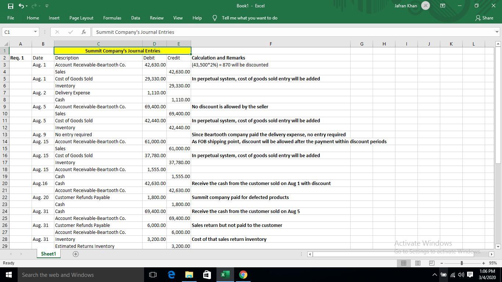Open the Formulas ribbon tab

point(112,18)
